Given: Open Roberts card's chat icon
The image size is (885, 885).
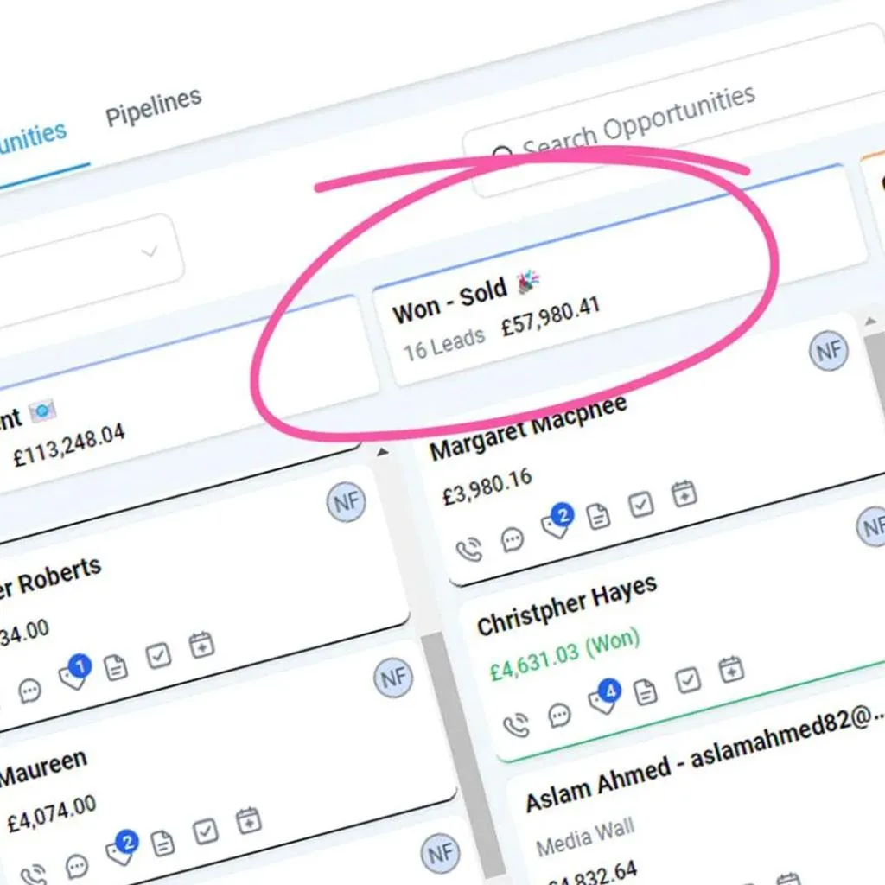Looking at the screenshot, I should point(29,690).
